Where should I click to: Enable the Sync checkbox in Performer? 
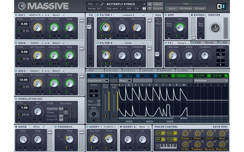point(99,101)
